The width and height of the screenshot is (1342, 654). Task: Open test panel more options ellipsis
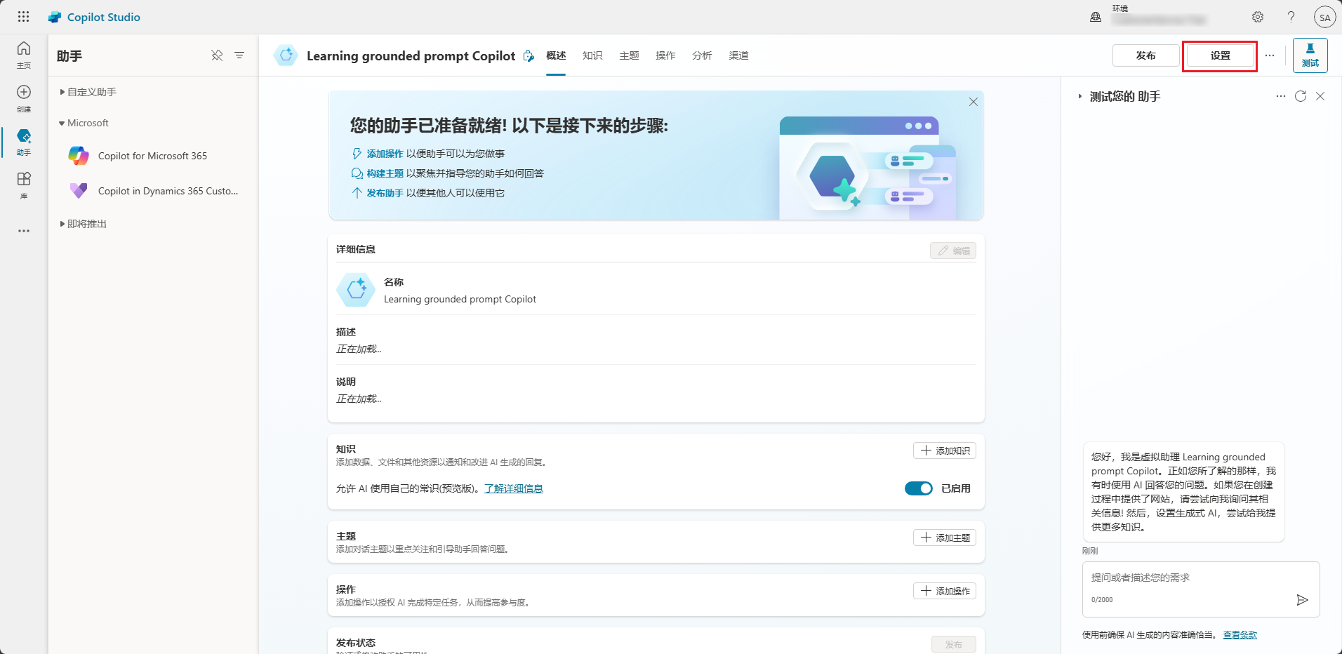pos(1281,96)
